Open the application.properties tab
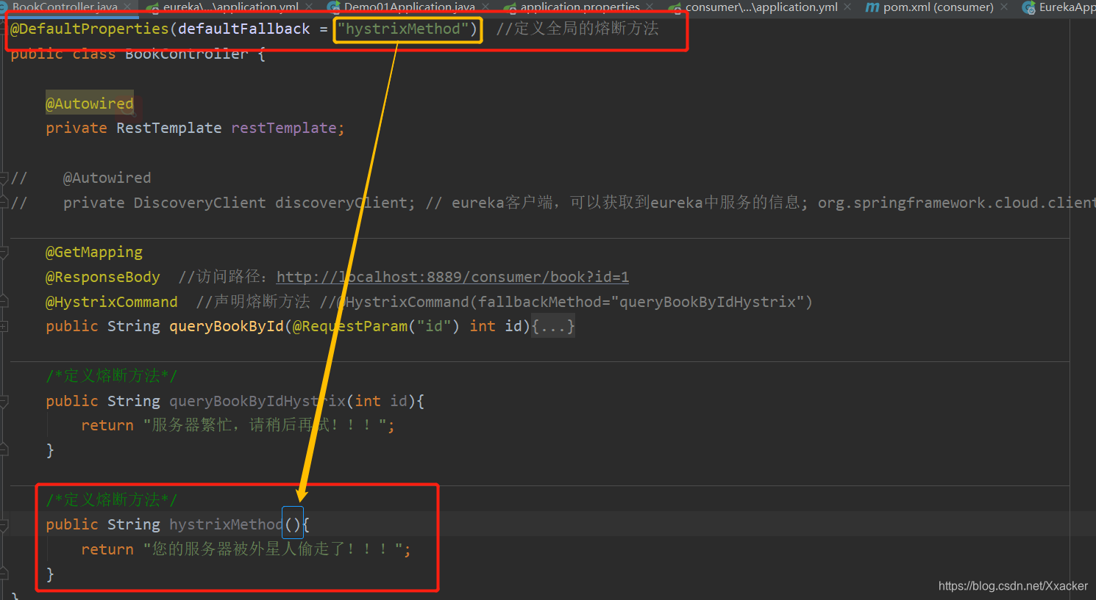Viewport: 1096px width, 600px height. tap(580, 7)
